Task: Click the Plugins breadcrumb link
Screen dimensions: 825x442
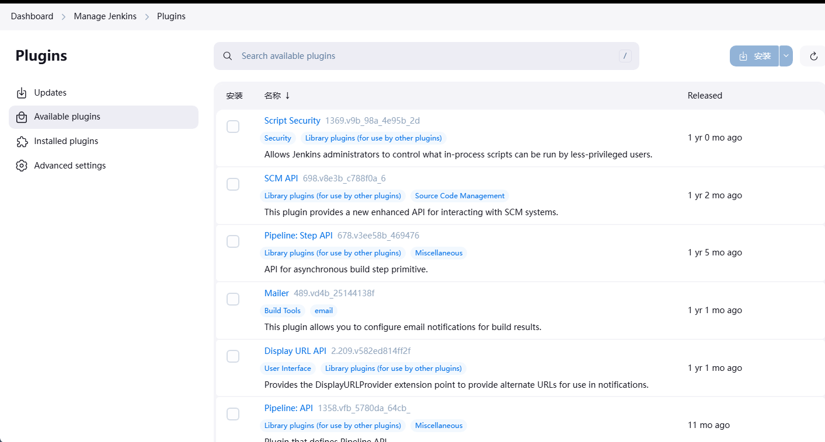Action: tap(171, 16)
